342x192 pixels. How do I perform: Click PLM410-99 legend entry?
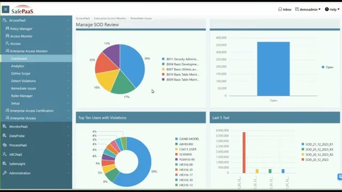click(x=185, y=159)
